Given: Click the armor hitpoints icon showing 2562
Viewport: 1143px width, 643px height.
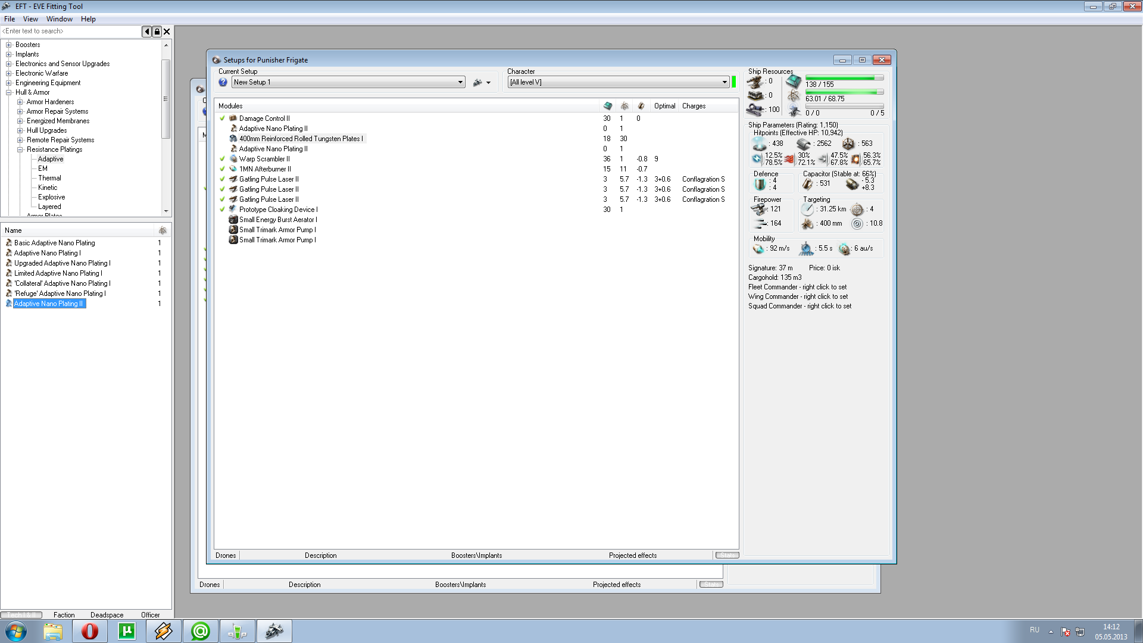Looking at the screenshot, I should (x=804, y=144).
